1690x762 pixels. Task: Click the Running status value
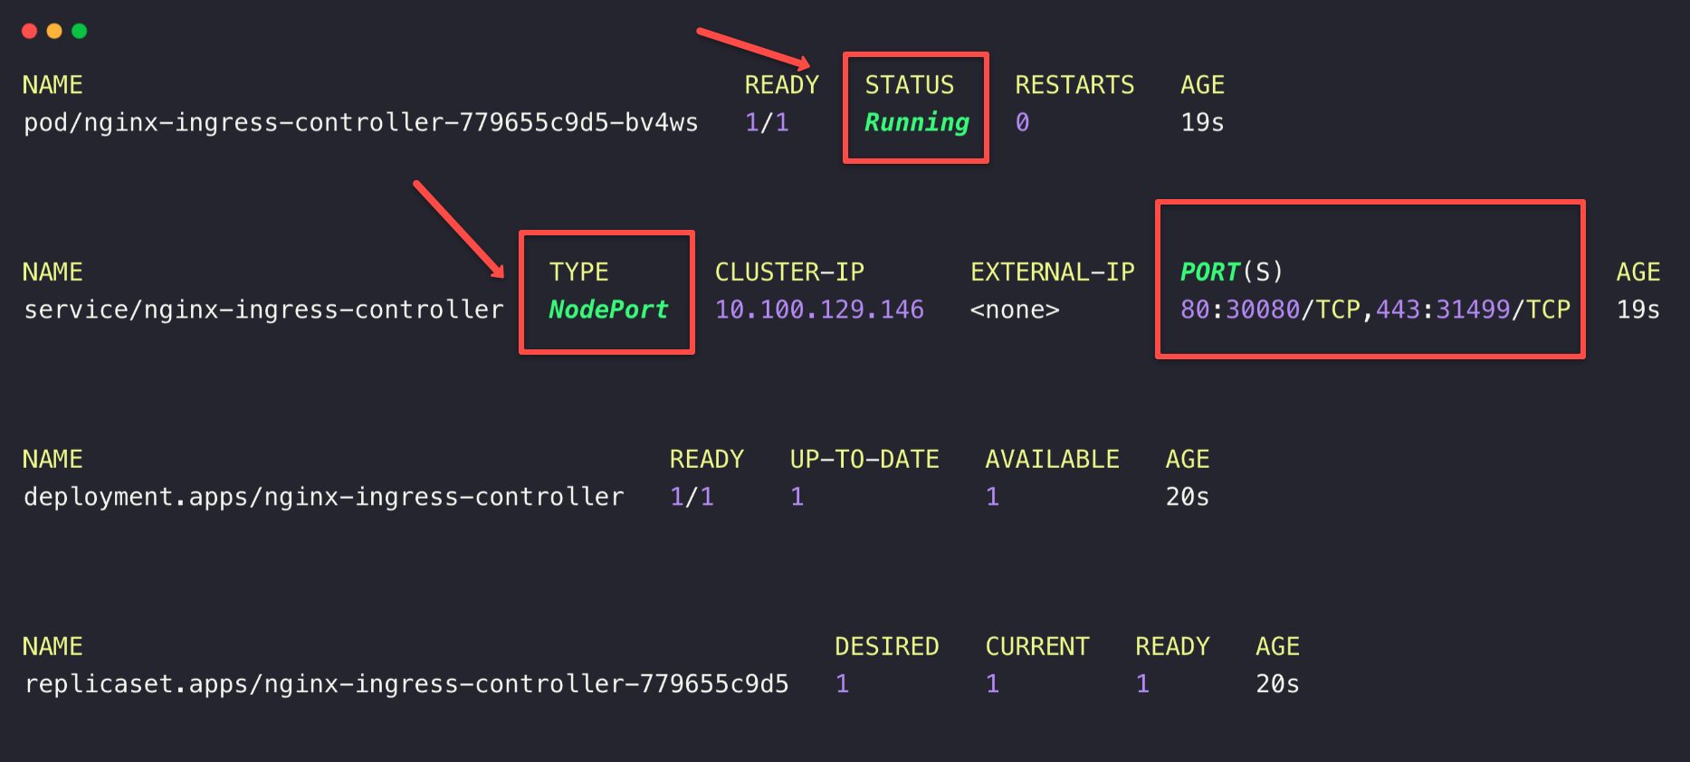pos(916,122)
